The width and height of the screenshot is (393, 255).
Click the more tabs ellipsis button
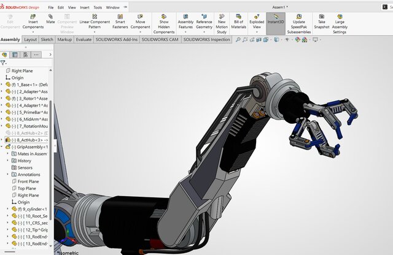36,55
